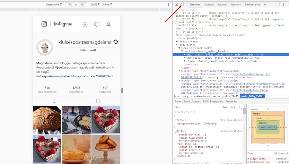
Task: Show saved posts bookmark icon
Action: click(98, 101)
